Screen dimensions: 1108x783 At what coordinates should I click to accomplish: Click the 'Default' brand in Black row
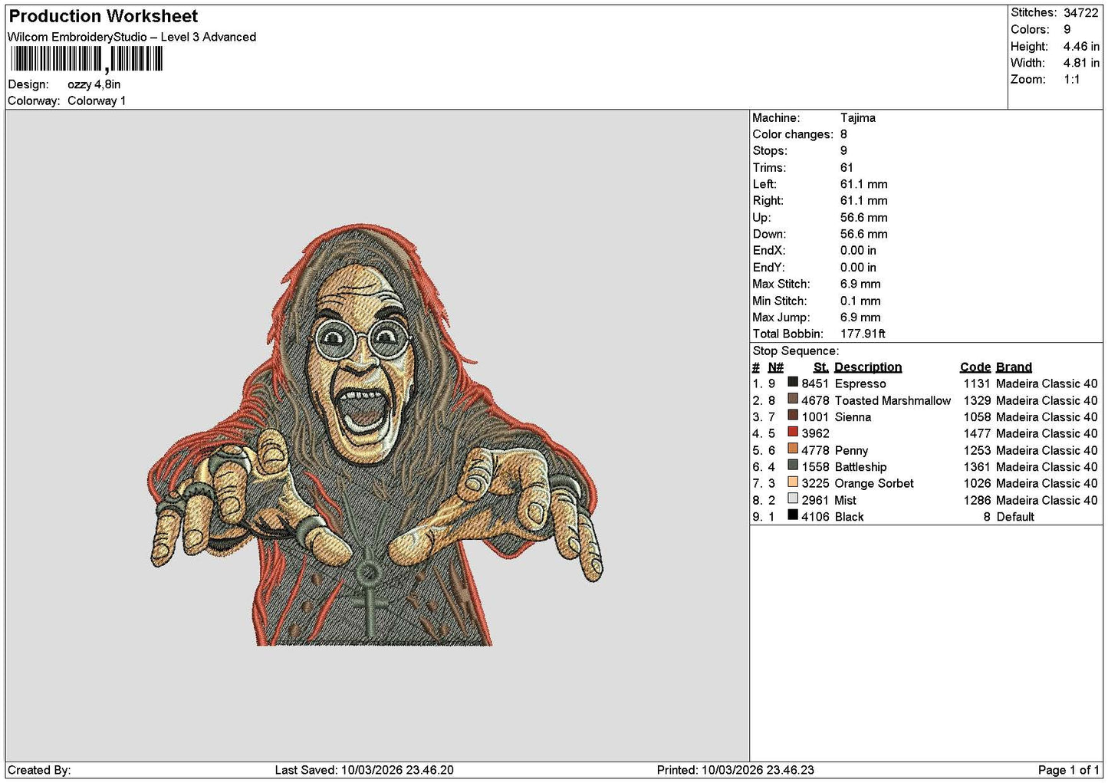pos(1015,517)
